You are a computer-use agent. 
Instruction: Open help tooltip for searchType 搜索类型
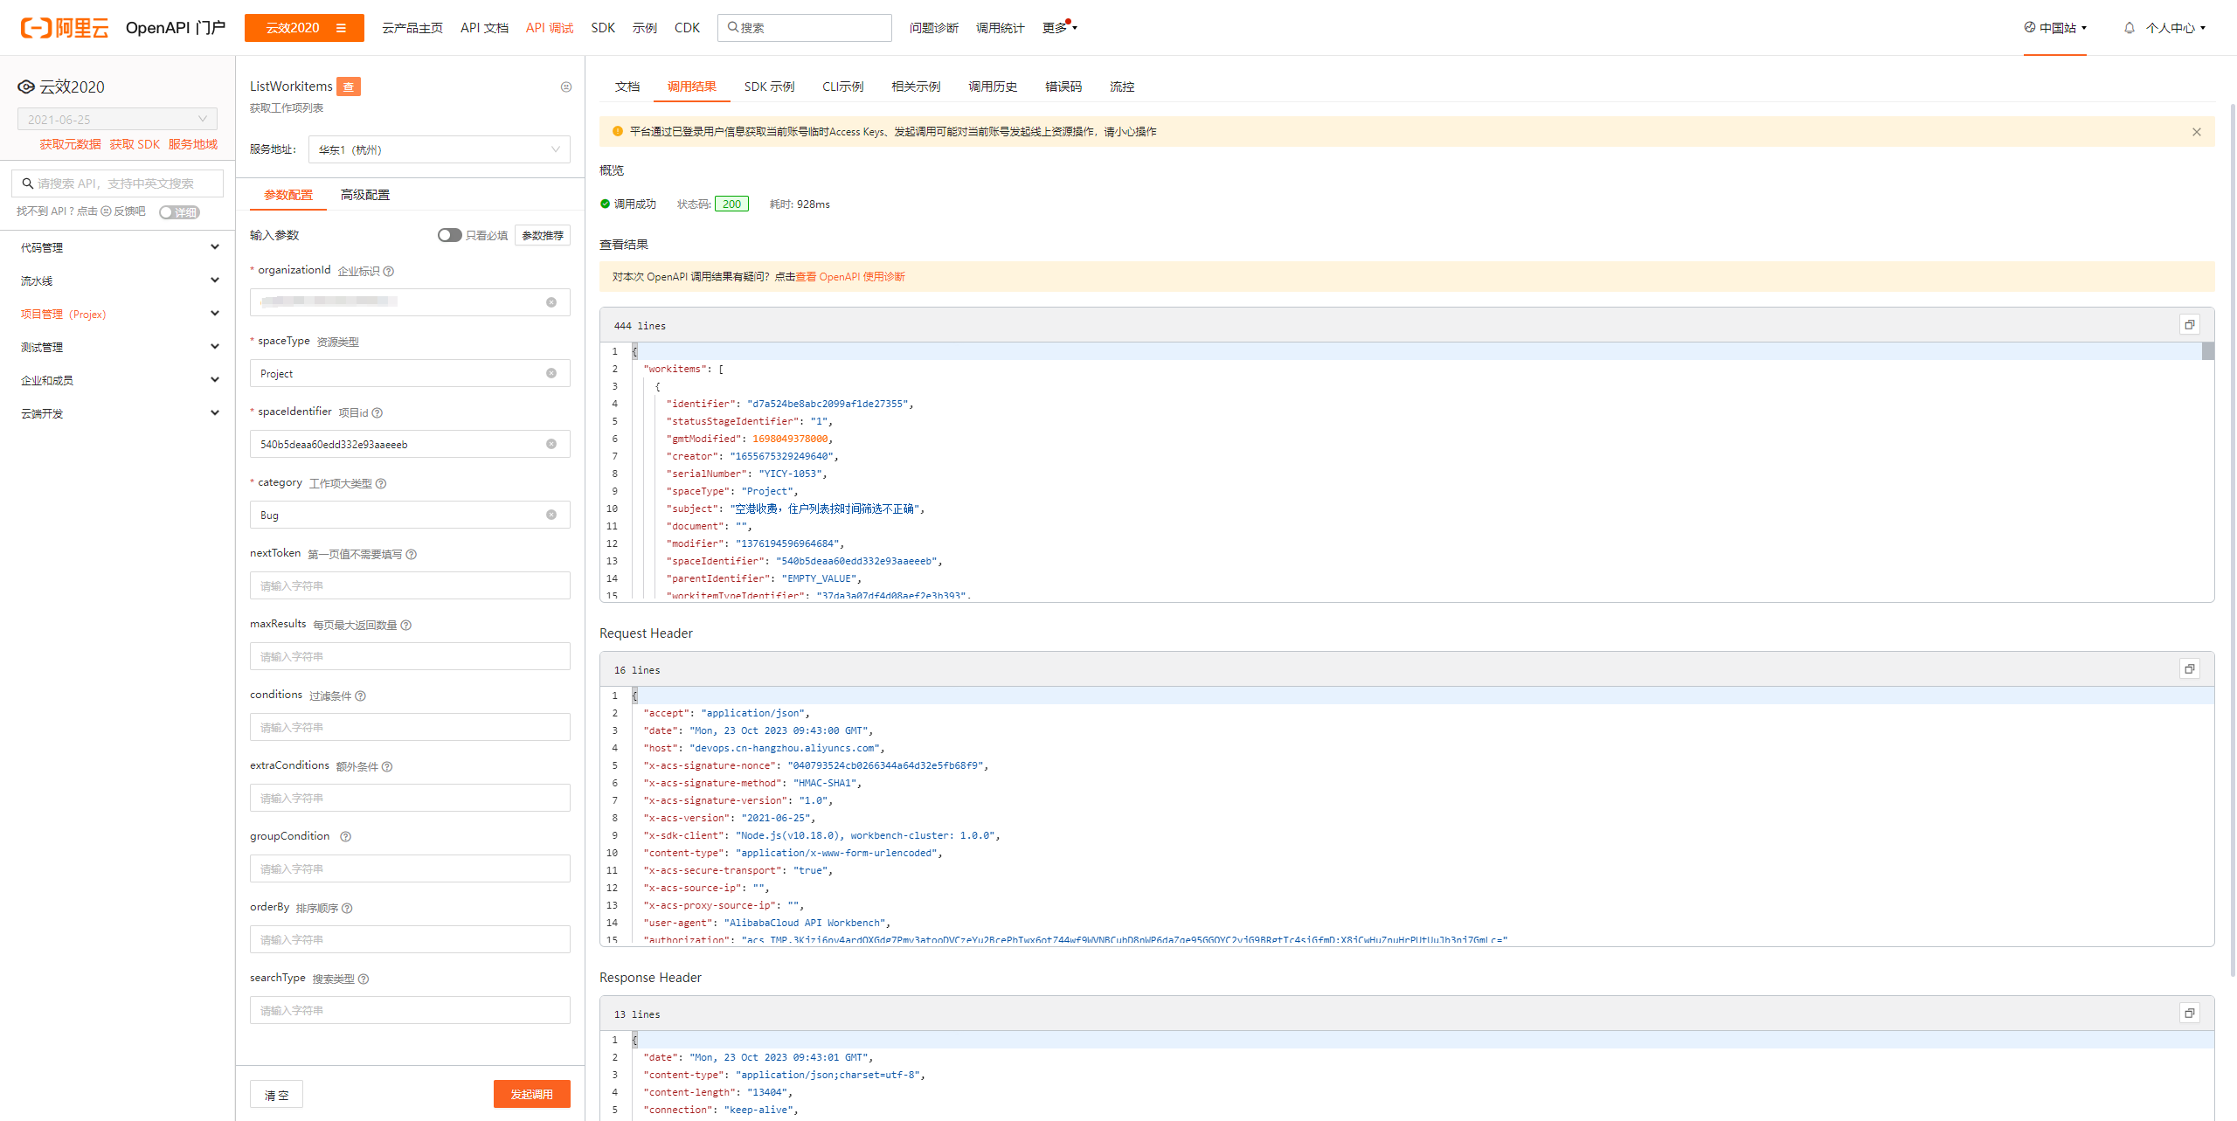(364, 979)
